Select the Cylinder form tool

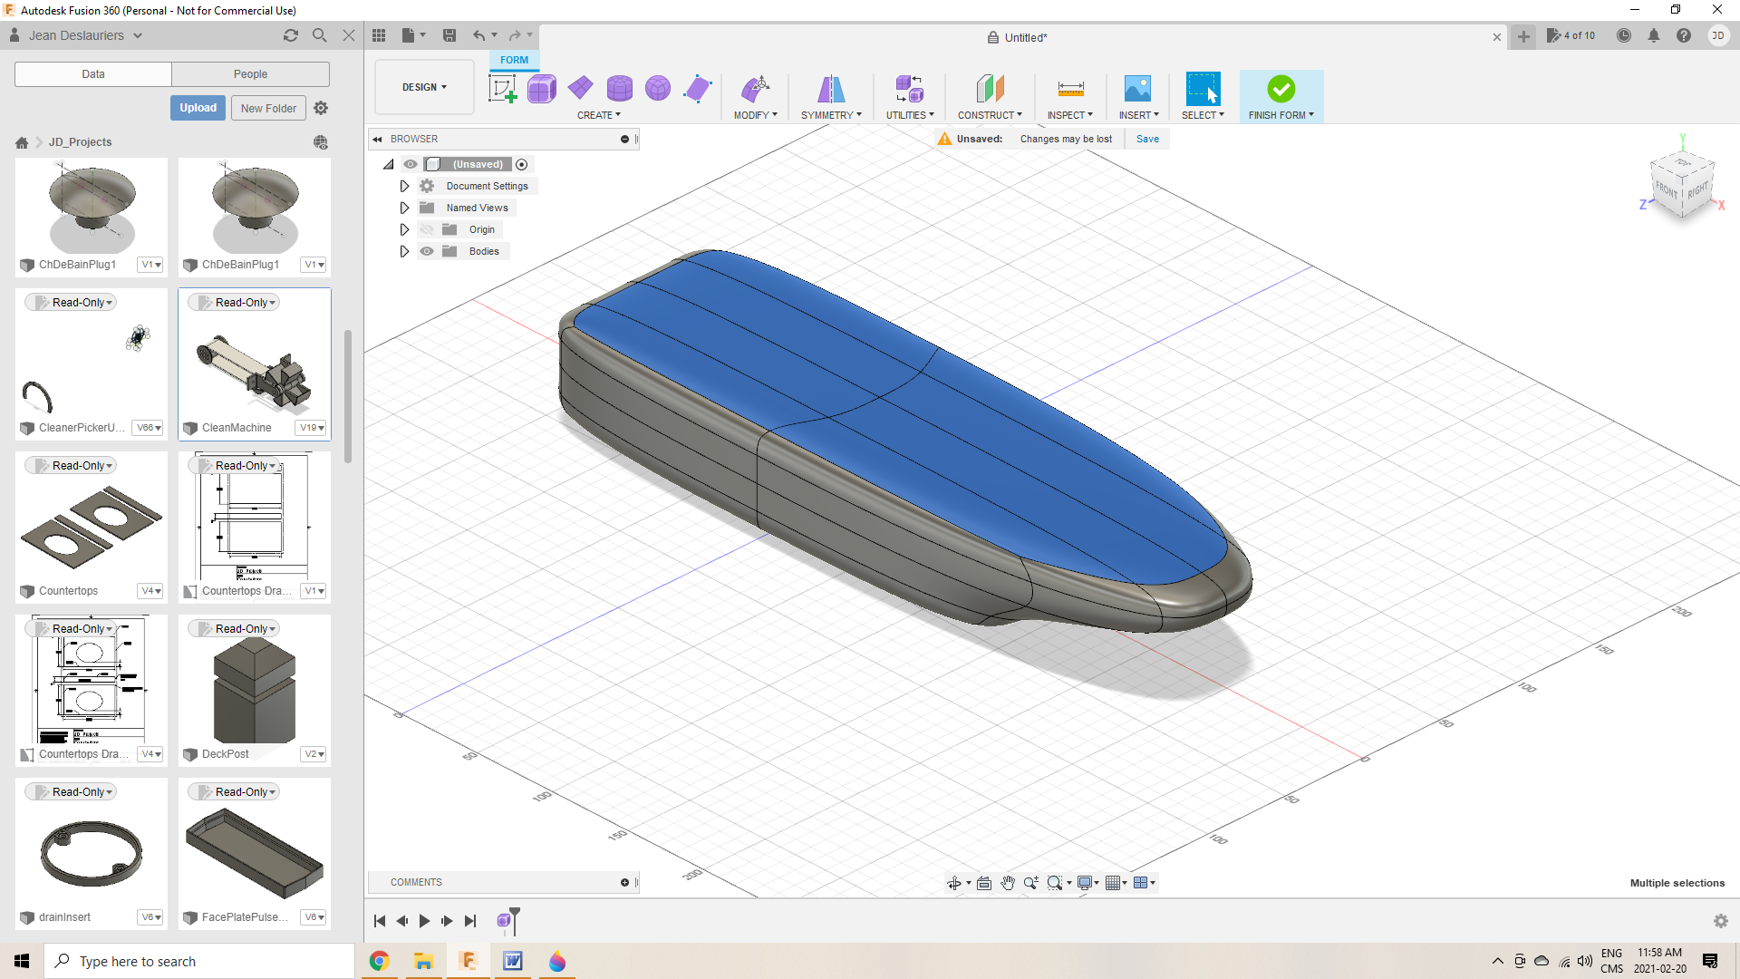tap(620, 89)
